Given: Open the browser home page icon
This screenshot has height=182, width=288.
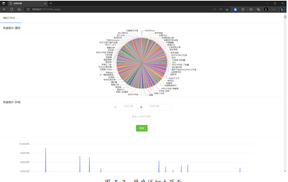Looking at the screenshot, I should [19, 9].
